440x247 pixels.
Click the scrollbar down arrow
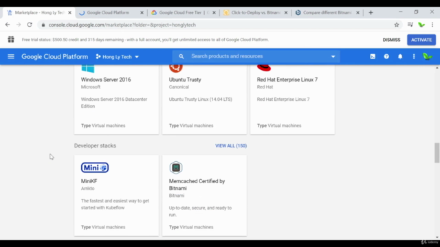point(437,237)
